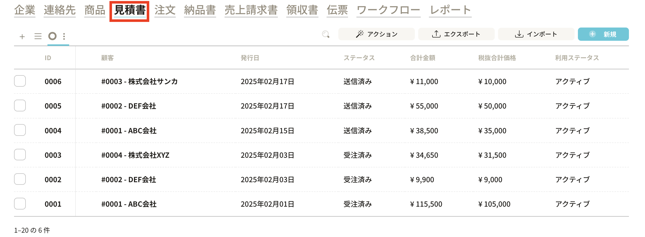Go to the ワークフロー tab

388,10
